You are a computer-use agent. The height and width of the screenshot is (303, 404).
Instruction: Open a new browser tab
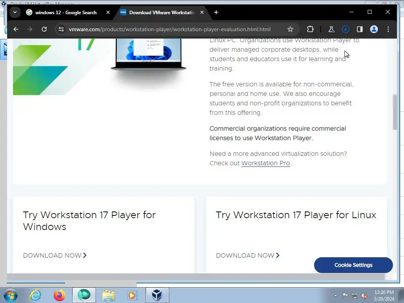[x=216, y=12]
